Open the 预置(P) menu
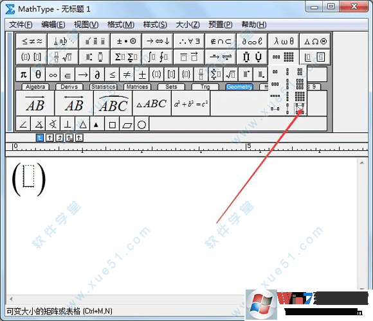 coord(221,24)
